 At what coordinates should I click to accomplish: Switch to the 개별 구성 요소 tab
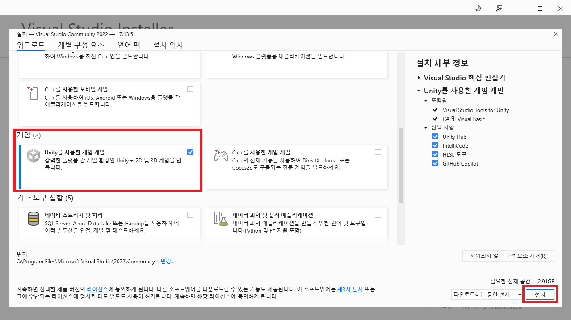tap(81, 45)
